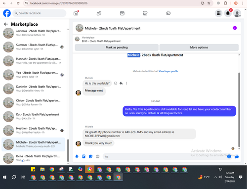Open Heather conversation in chat list
This screenshot has height=189, width=247.
[34, 131]
